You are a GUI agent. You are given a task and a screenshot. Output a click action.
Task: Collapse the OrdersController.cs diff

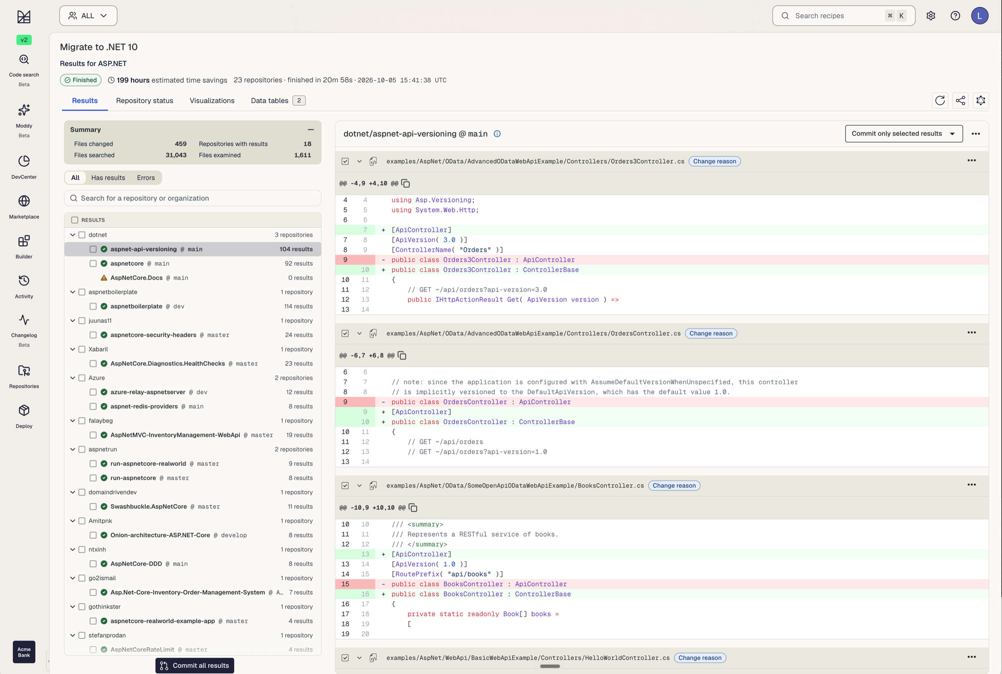(359, 333)
